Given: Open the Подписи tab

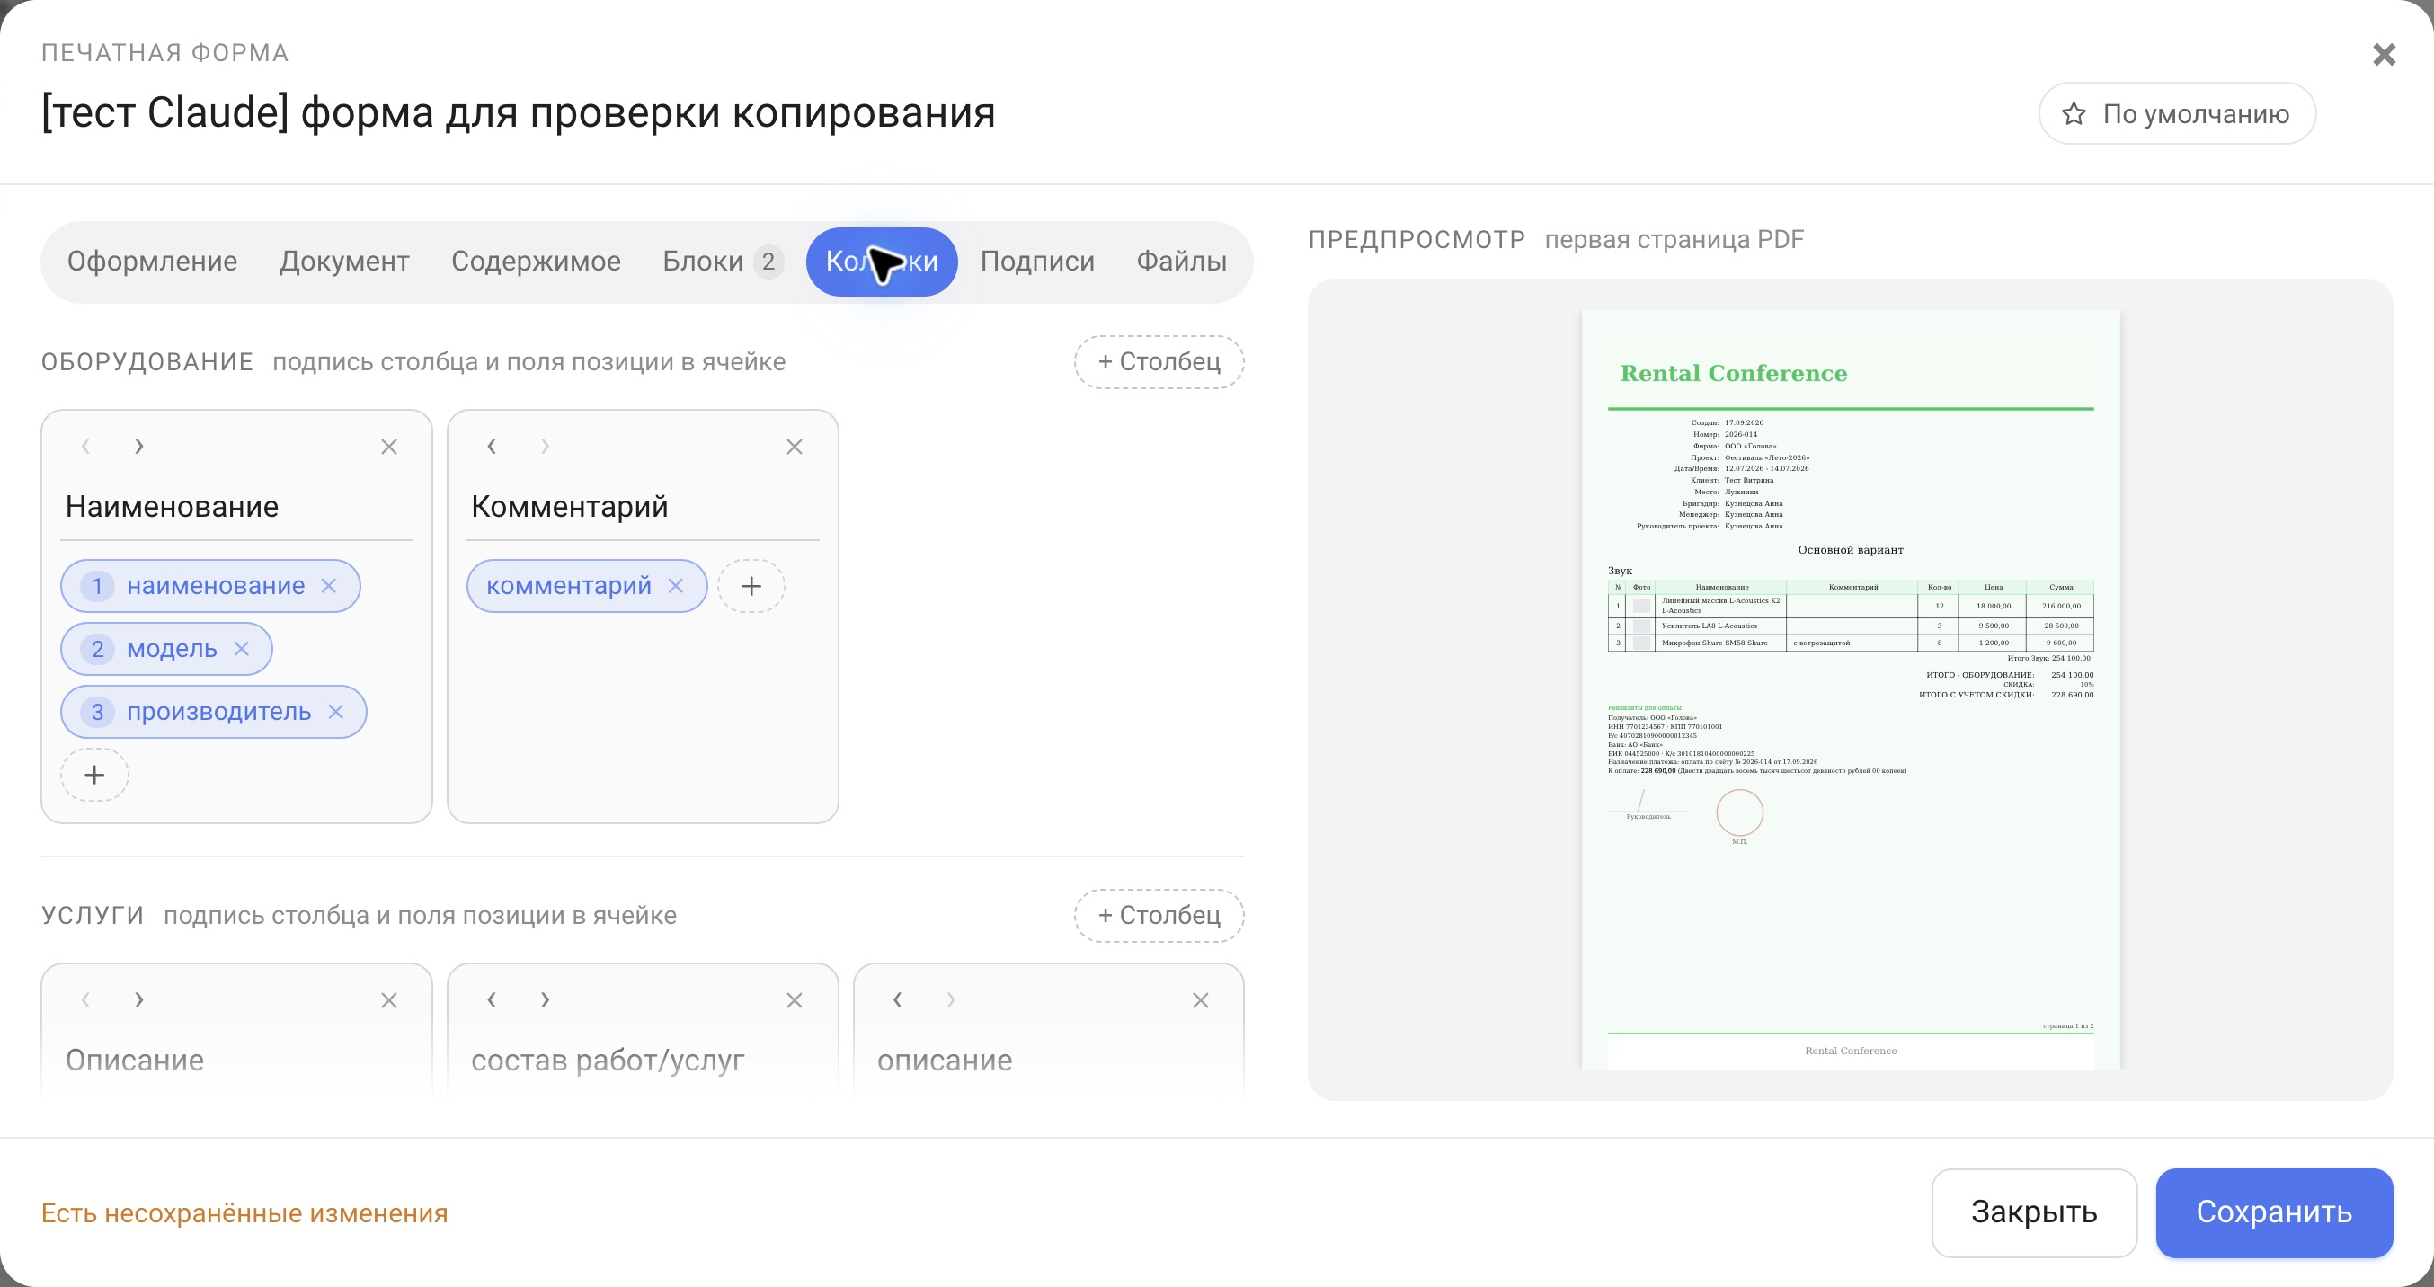Looking at the screenshot, I should pos(1036,262).
